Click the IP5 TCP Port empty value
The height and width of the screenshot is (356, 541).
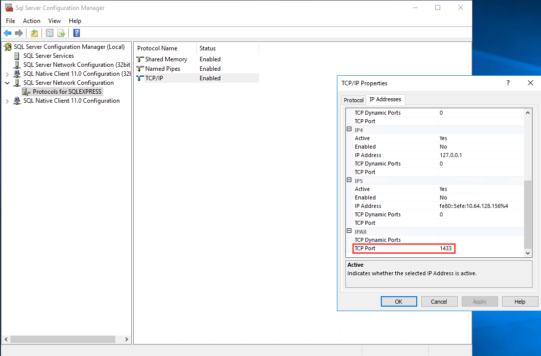coord(481,223)
